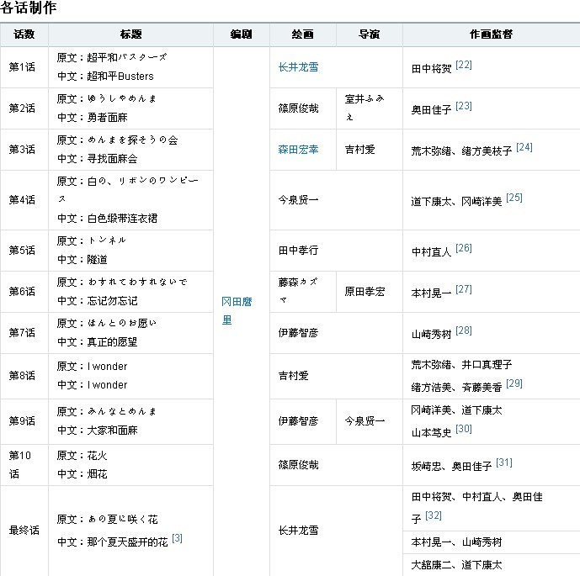Select the 作画监督 column header

tap(491, 34)
